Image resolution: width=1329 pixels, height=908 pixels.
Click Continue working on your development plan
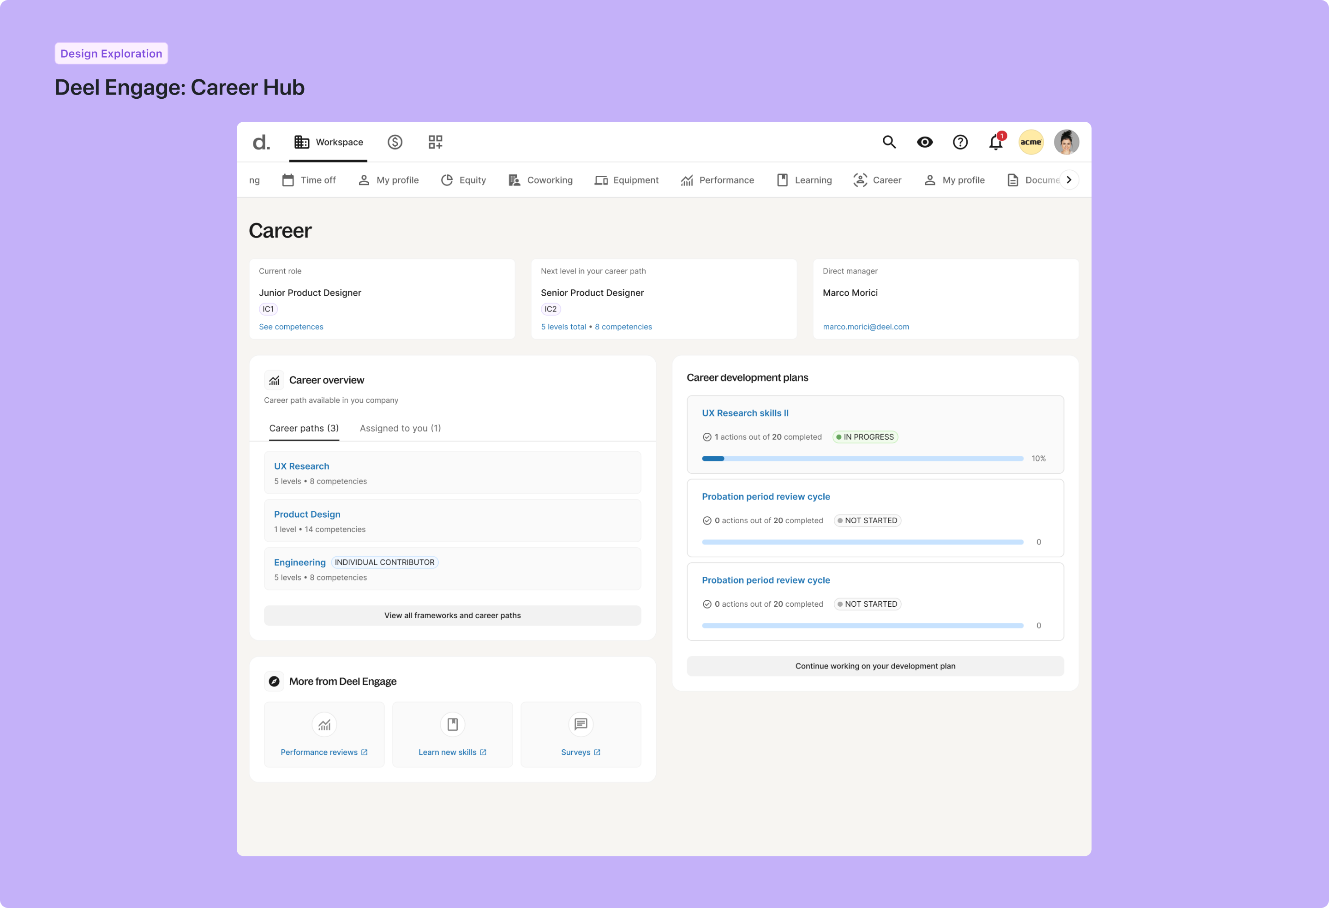[x=875, y=666]
